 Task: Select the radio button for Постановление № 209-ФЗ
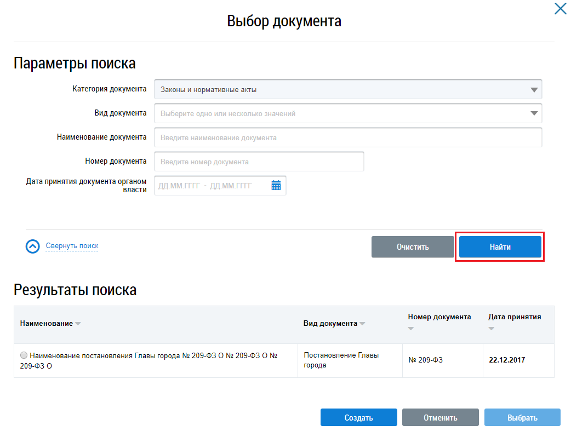click(24, 355)
